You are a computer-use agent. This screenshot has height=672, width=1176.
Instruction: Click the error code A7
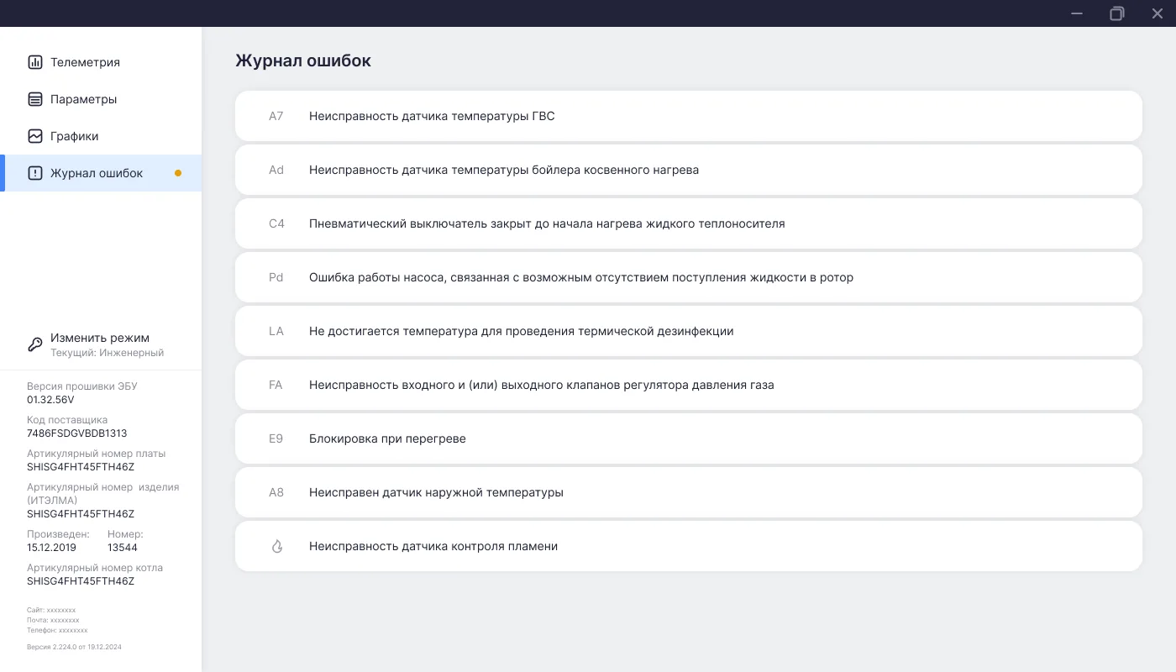click(x=276, y=116)
